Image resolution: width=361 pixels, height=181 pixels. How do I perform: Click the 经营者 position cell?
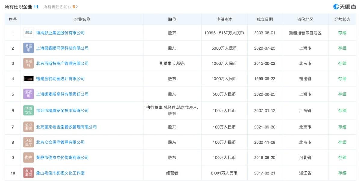[x=172, y=173]
